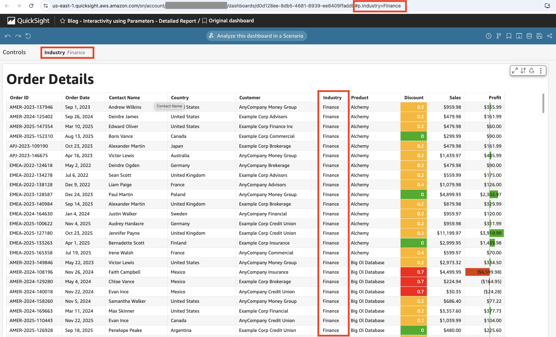This screenshot has height=337, width=556.
Task: Open the clock schedules icon in toolbar
Action: point(489,36)
